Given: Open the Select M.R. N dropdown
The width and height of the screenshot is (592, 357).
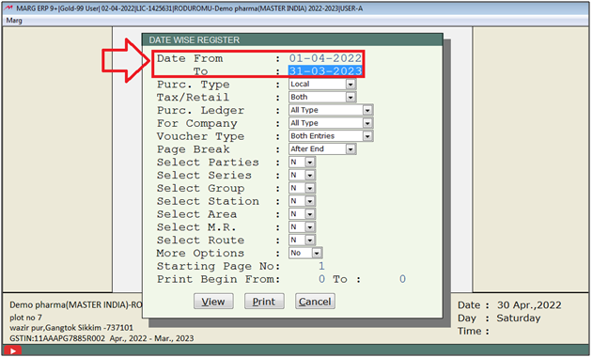Looking at the screenshot, I should (302, 227).
